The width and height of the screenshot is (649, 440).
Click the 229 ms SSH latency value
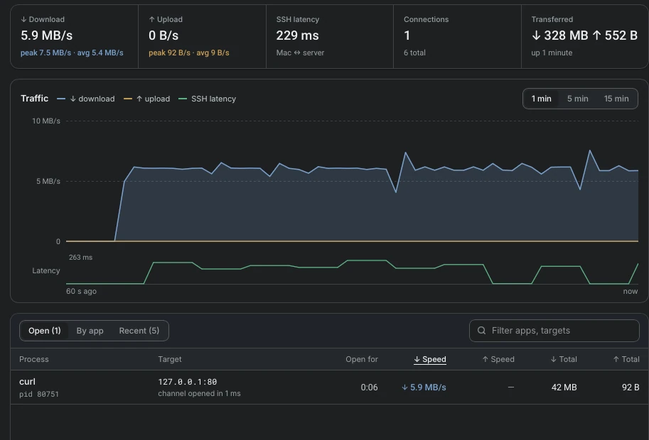(x=298, y=35)
